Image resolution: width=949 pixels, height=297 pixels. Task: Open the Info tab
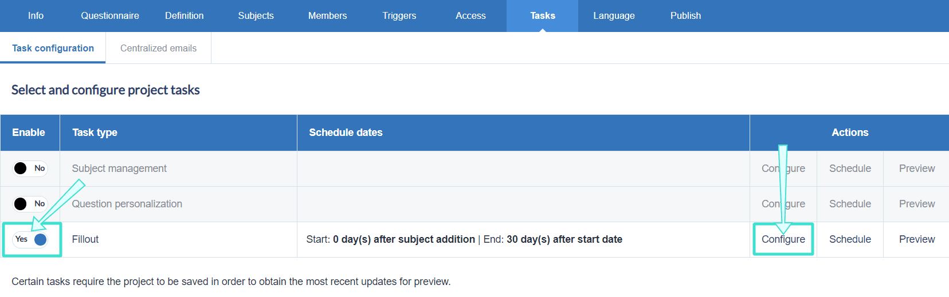(36, 16)
